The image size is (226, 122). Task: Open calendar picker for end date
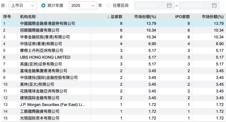(214, 6)
